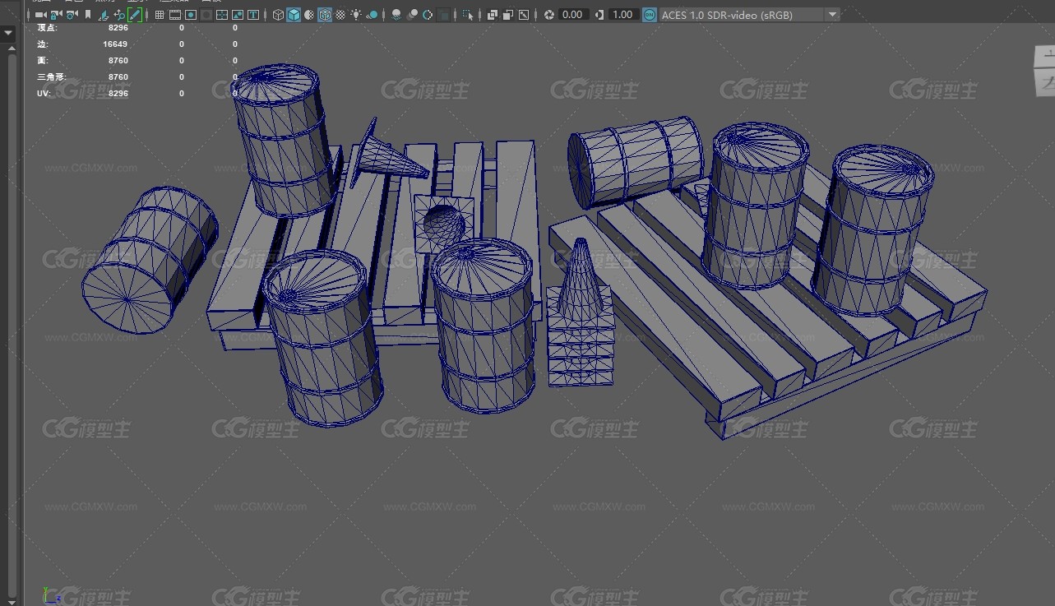1055x606 pixels.
Task: Toggle the Gate Mask icon
Action: [206, 15]
